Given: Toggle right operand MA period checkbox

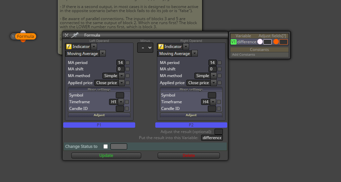Looking at the screenshot, I should click(x=220, y=63).
